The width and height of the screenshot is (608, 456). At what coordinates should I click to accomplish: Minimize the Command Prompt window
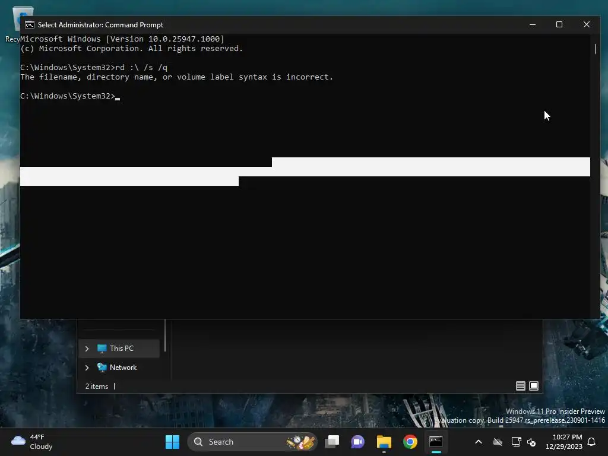pos(533,24)
